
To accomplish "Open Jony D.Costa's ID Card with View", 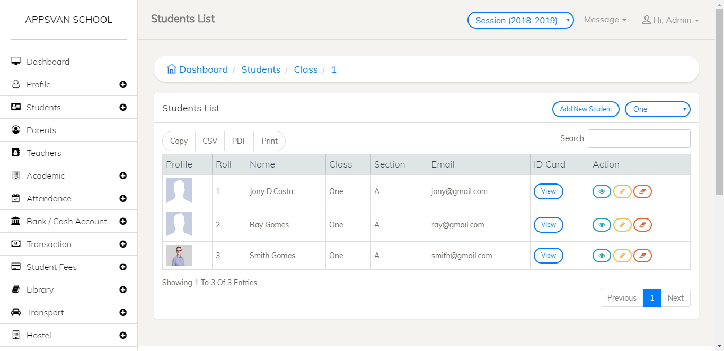I will pos(548,191).
